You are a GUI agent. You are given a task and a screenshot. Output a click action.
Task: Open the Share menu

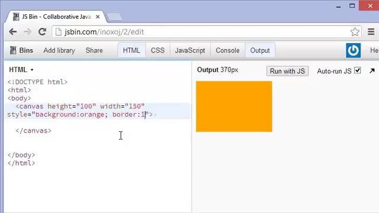pos(94,50)
